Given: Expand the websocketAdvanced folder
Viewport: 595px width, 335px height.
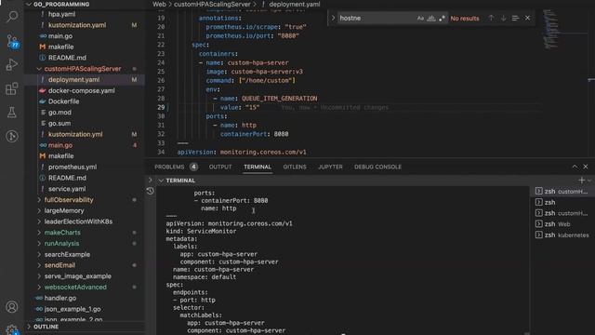Looking at the screenshot, I should [75, 288].
